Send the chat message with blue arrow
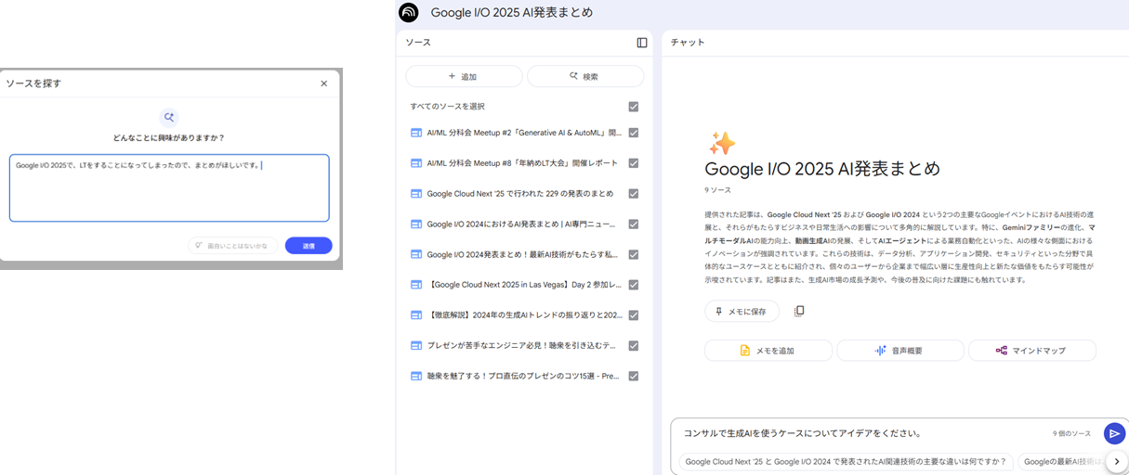Image resolution: width=1129 pixels, height=475 pixels. (1114, 433)
